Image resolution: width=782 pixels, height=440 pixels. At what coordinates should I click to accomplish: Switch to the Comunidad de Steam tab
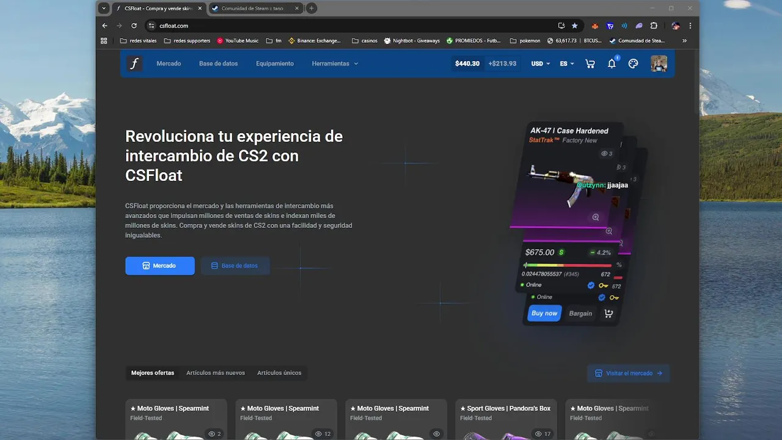click(256, 8)
